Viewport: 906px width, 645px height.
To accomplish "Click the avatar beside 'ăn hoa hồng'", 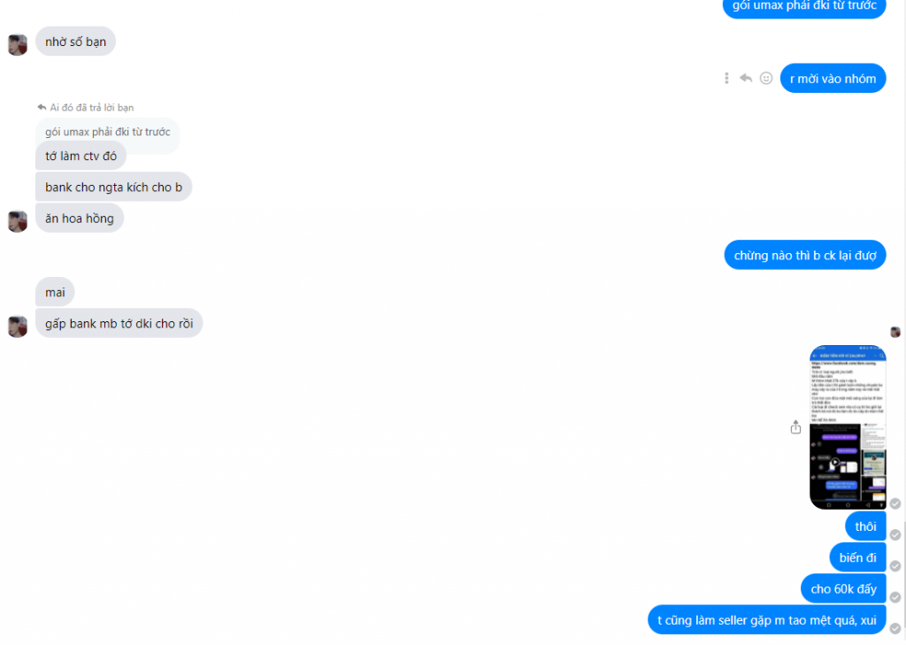I will click(18, 221).
